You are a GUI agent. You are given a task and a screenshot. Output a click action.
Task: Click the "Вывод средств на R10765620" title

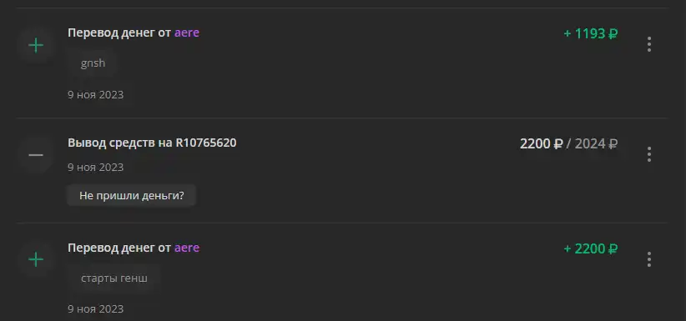tap(152, 143)
